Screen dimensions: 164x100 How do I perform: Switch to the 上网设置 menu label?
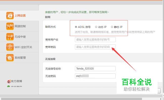(x=20, y=16)
